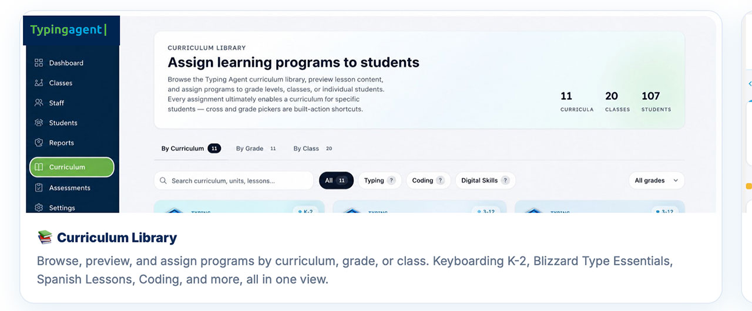Screen dimensions: 752x311
Task: Click the Curriculum book icon
Action: 39,167
